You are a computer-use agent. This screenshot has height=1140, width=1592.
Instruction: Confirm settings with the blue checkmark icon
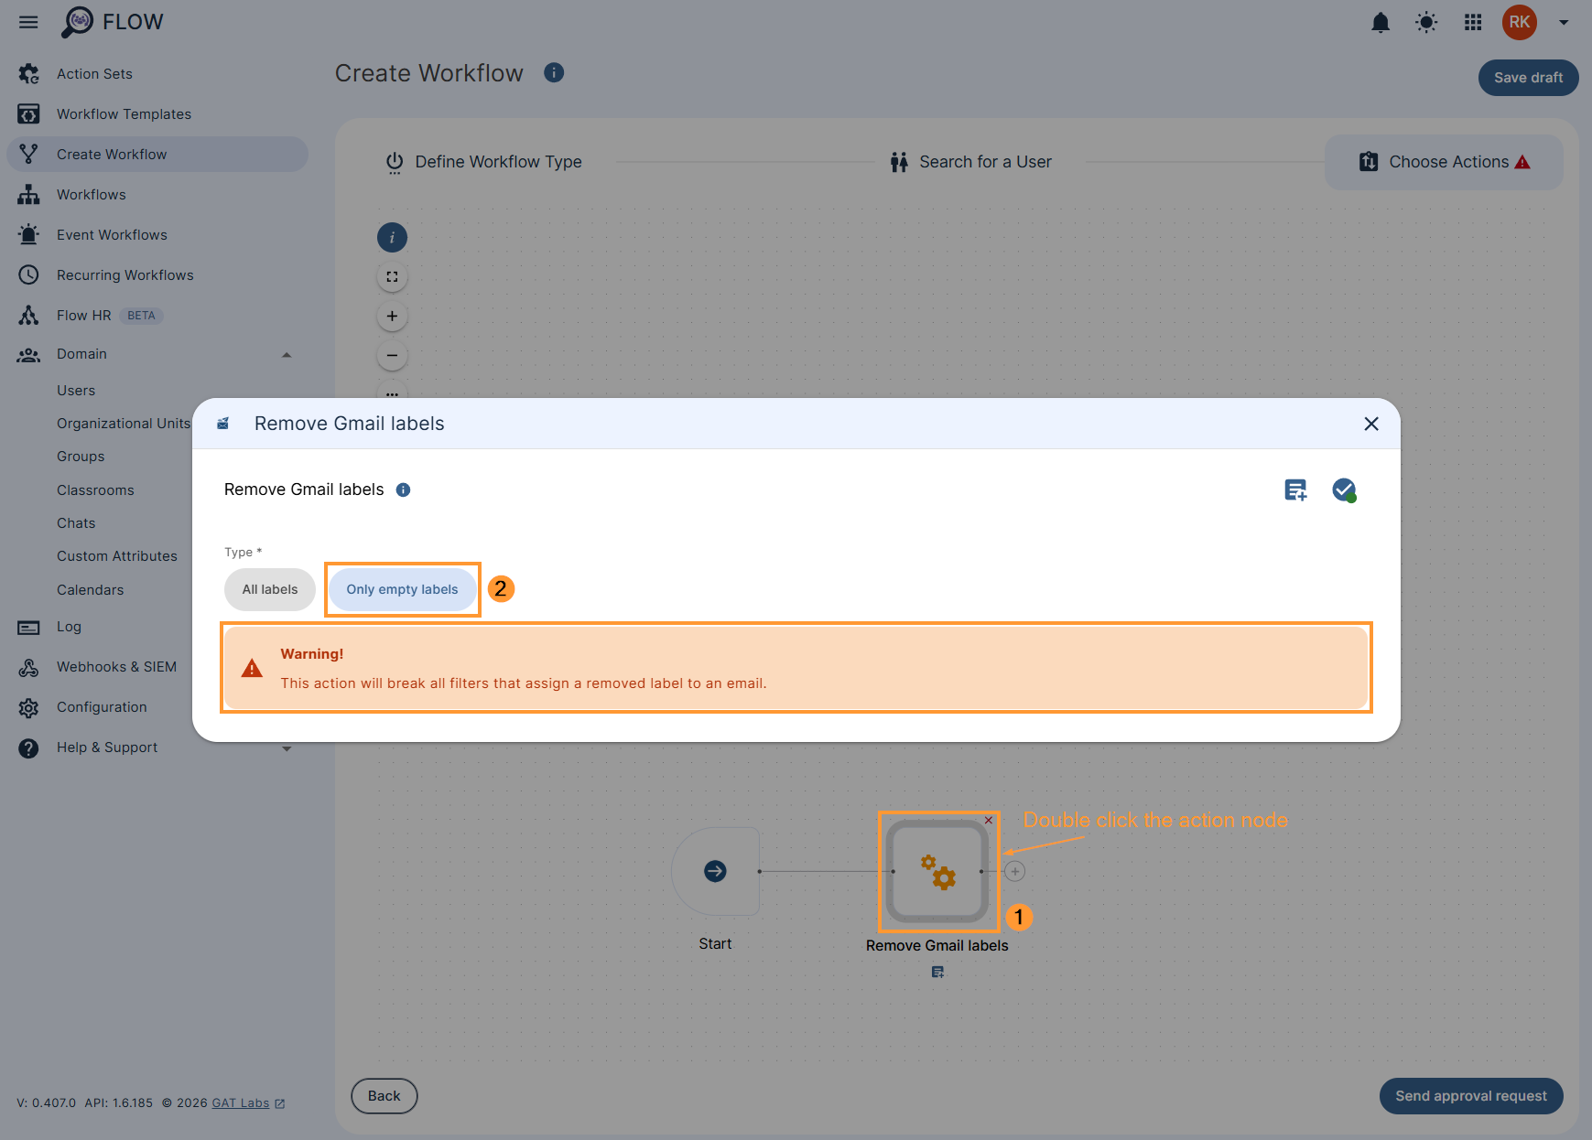(1344, 489)
